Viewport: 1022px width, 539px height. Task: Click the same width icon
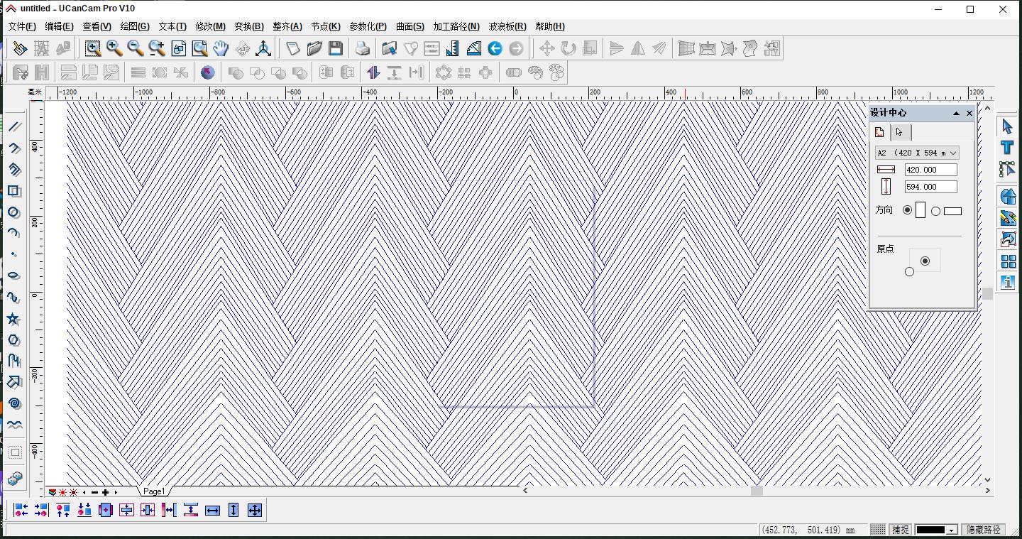coord(212,510)
